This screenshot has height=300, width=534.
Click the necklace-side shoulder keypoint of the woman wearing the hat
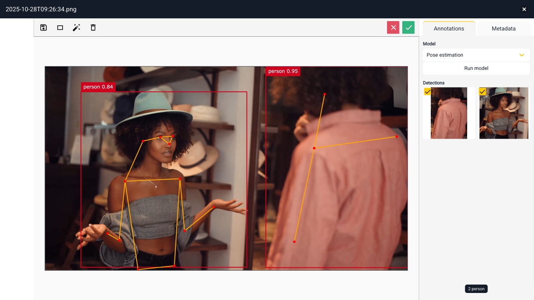pos(125,181)
